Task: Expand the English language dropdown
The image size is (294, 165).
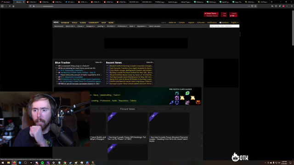Action: pos(235,22)
